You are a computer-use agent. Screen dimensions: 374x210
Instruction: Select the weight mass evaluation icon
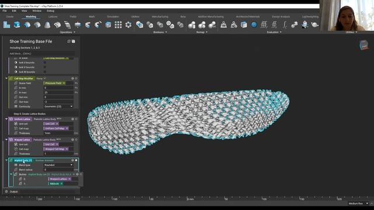click(x=223, y=24)
